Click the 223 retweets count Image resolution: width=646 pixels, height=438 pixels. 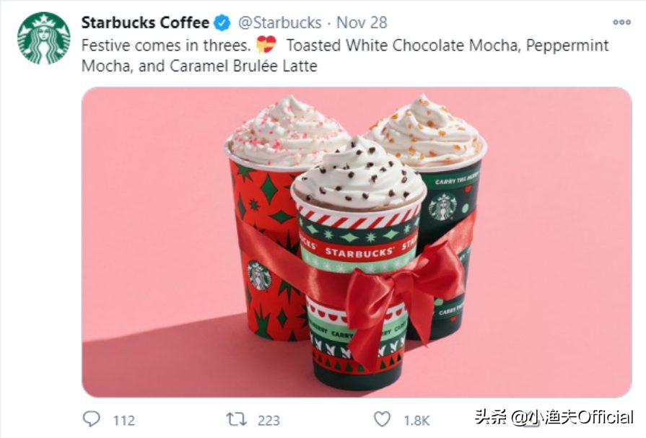click(270, 420)
